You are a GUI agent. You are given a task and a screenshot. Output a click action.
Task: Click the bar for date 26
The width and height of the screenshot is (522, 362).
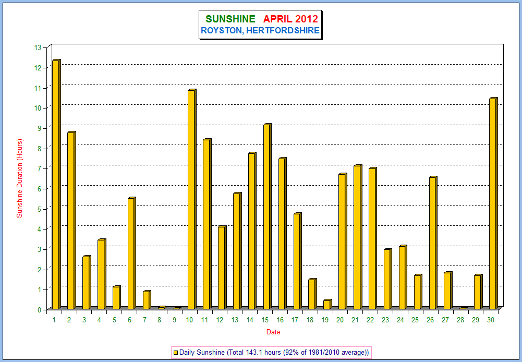pos(433,243)
